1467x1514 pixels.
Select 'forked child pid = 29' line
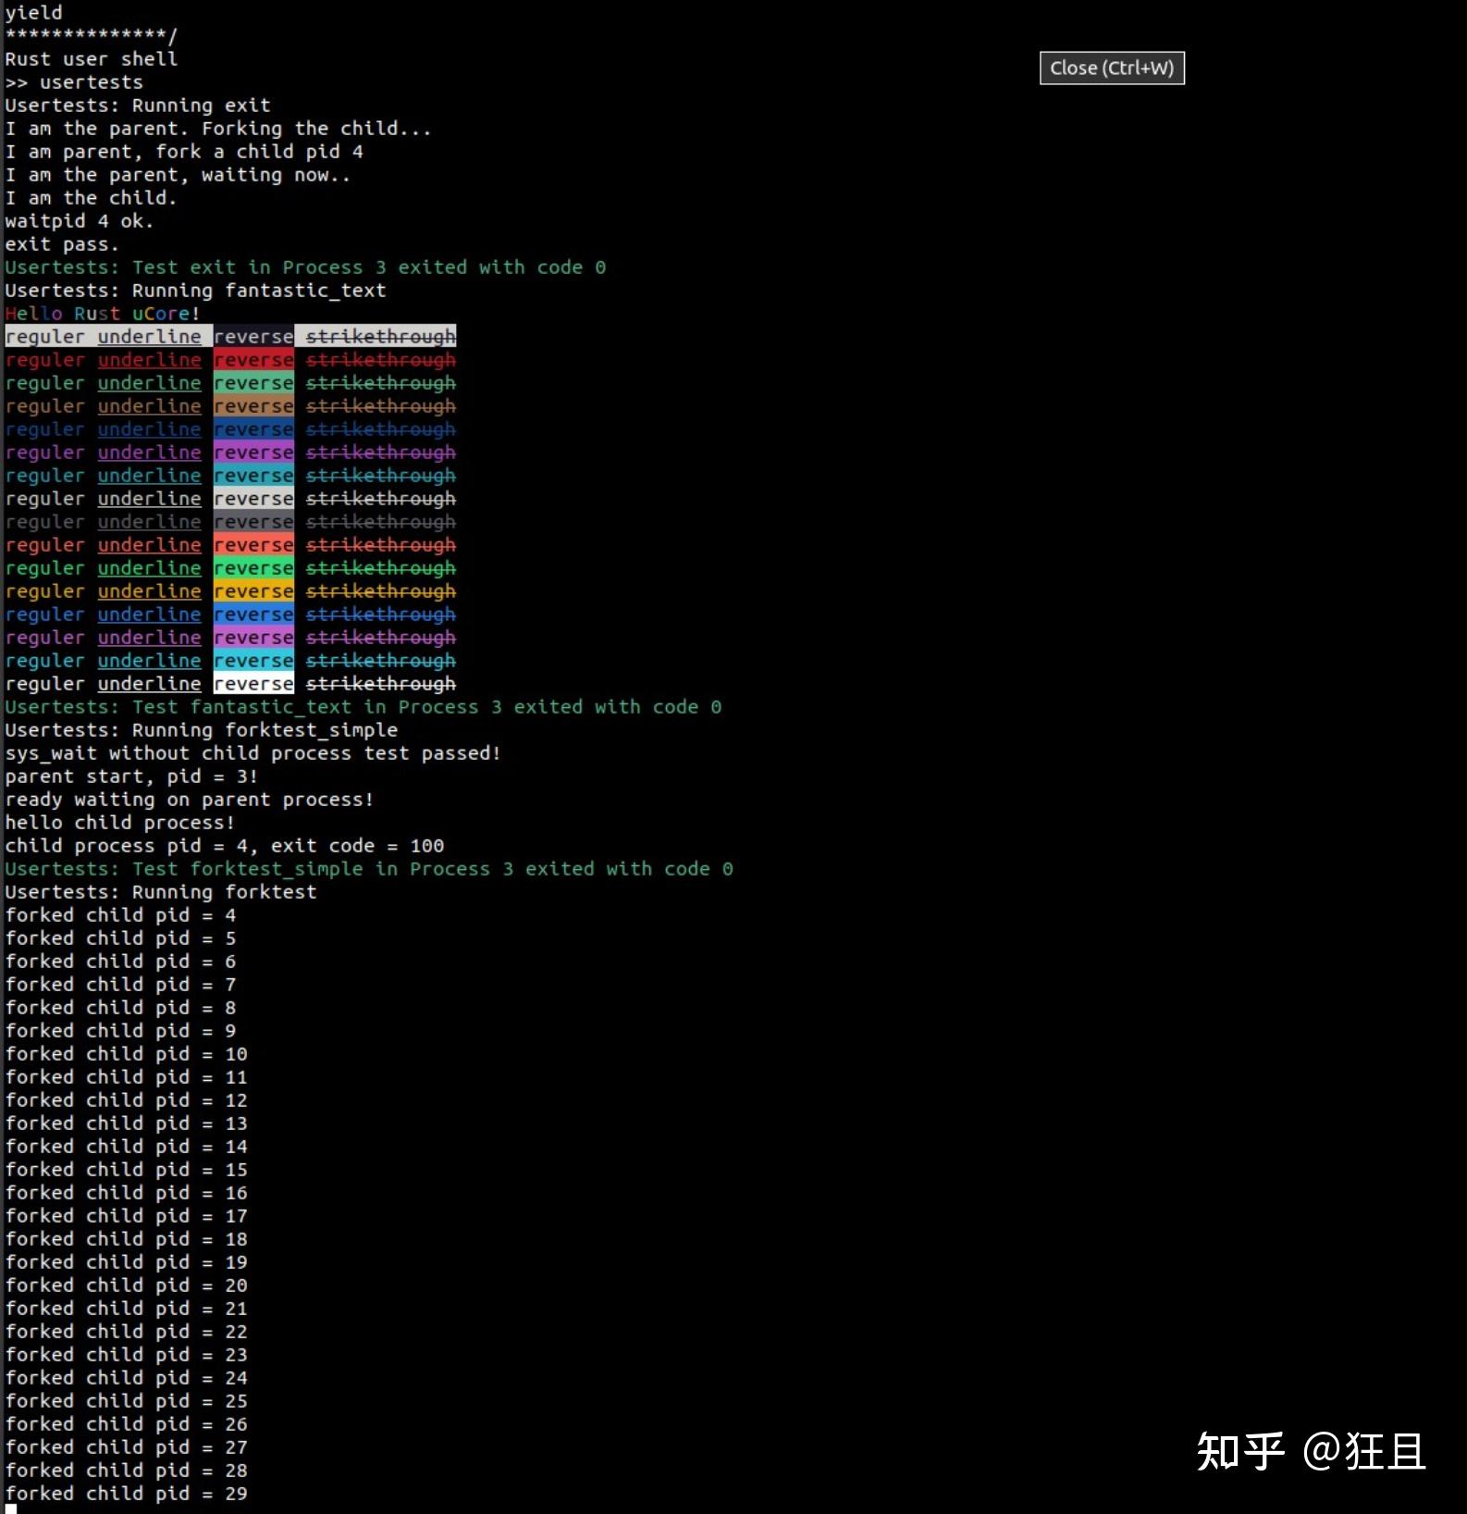127,1494
